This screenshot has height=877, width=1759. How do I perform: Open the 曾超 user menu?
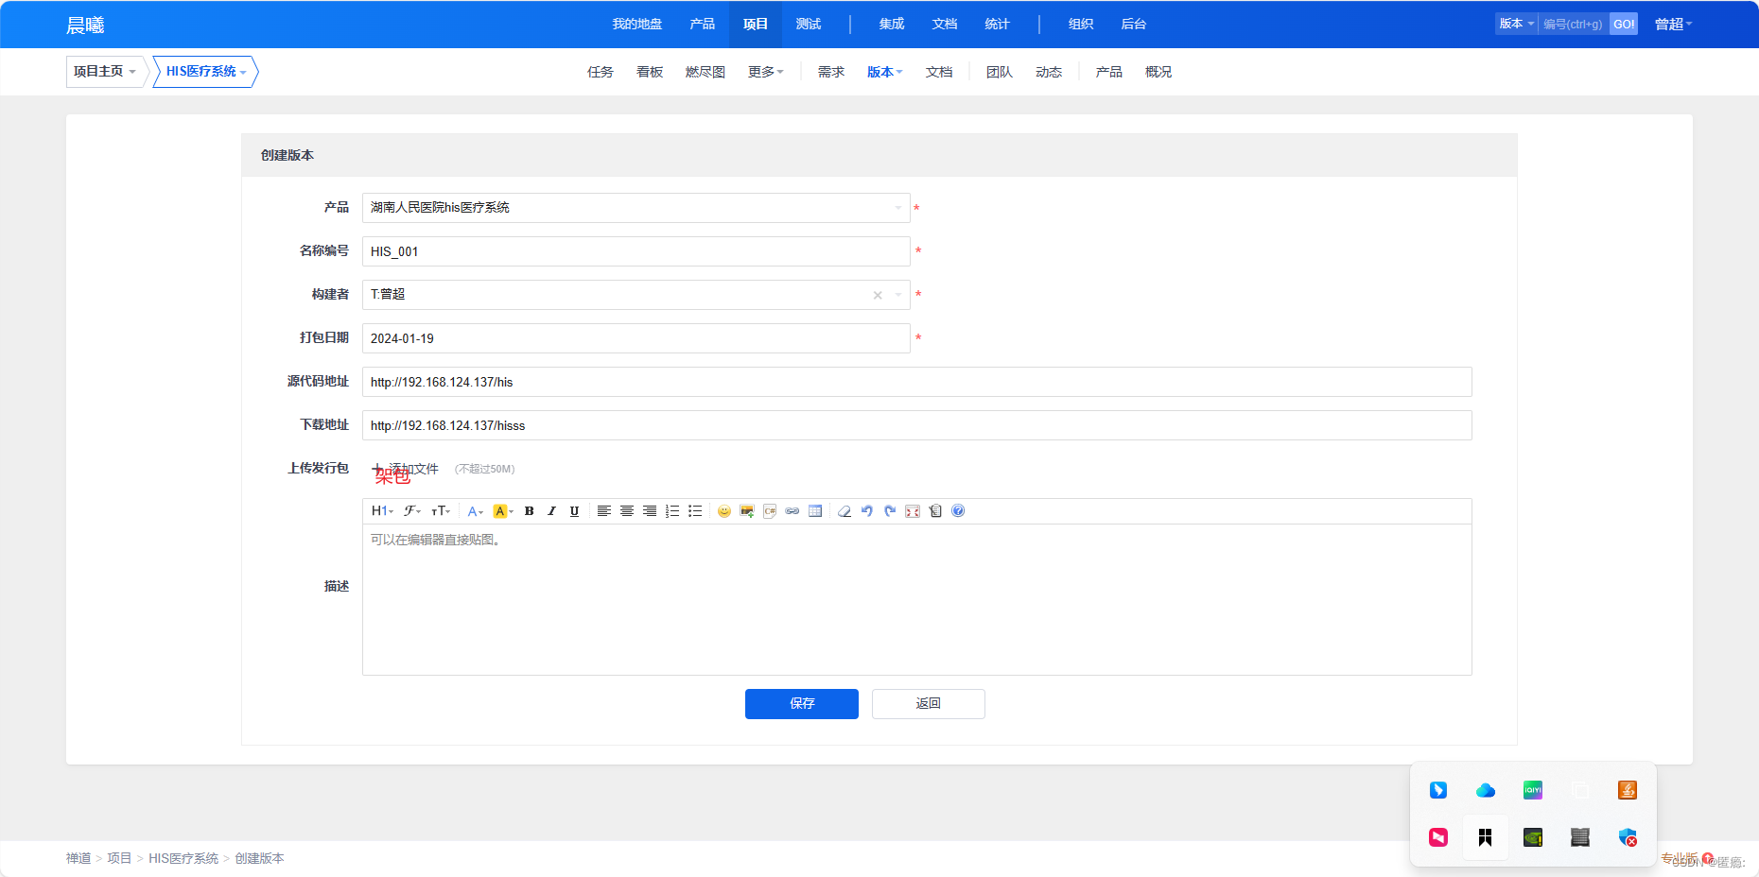tap(1673, 25)
